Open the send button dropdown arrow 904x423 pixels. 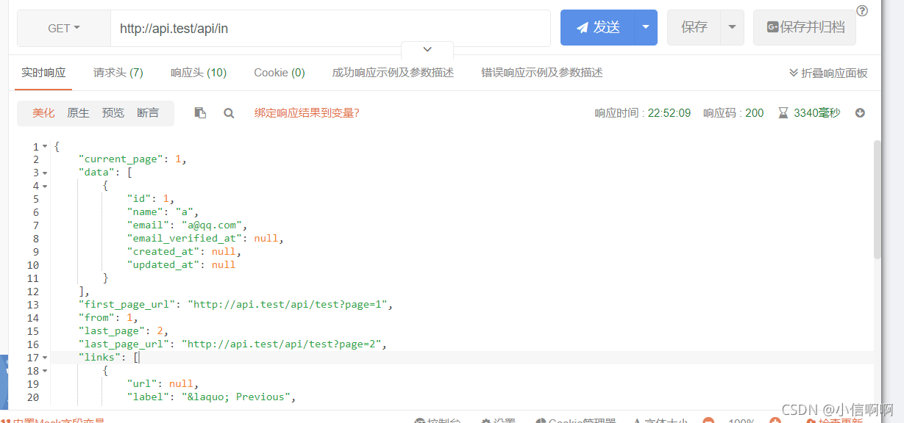point(646,28)
